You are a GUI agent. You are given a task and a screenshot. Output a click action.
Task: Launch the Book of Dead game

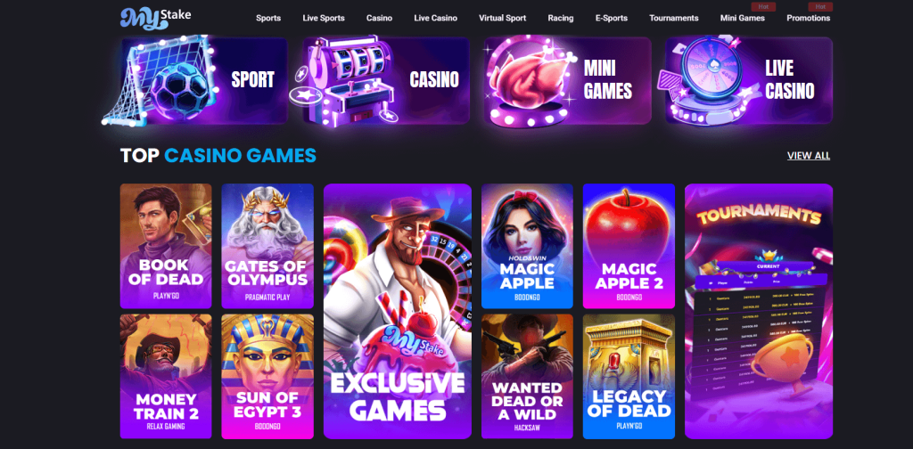(x=166, y=246)
